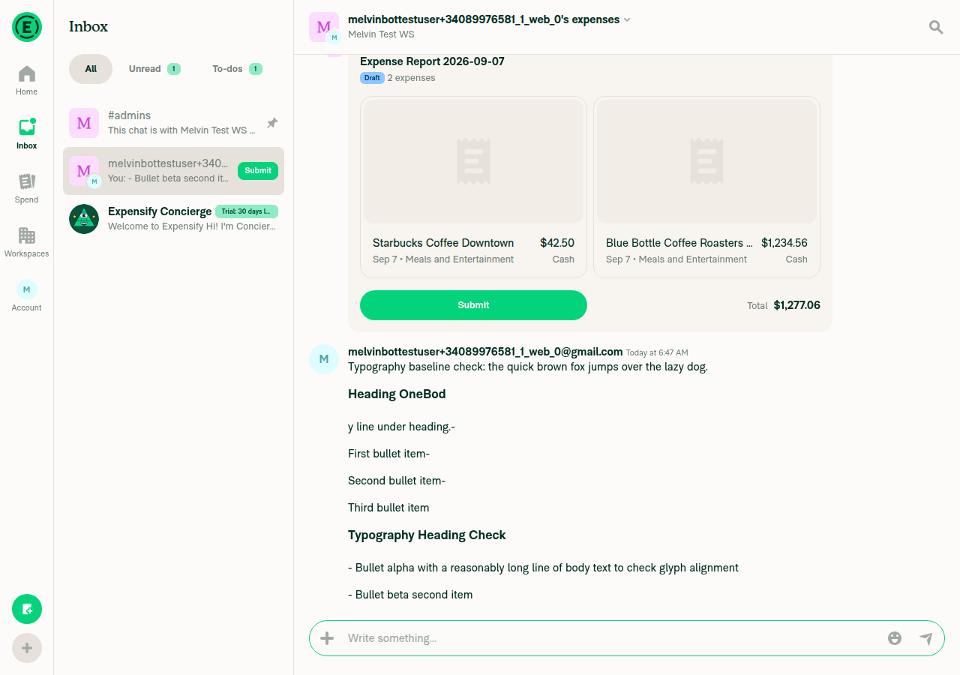Screen dimensions: 960x675
Task: Open the Starbucks Coffee Downtown receipt thumbnail
Action: pos(473,161)
